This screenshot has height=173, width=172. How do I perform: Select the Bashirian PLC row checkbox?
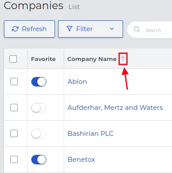tap(14, 133)
